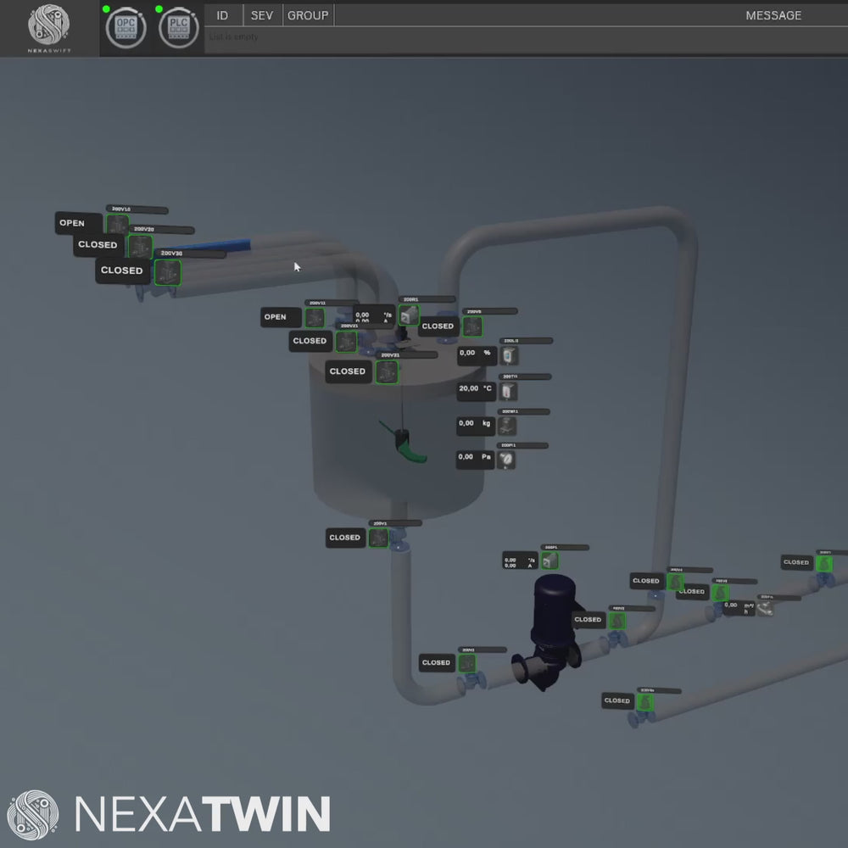This screenshot has width=848, height=848.
Task: Toggle the CLOSED state of valve 200V30
Action: pyautogui.click(x=122, y=271)
